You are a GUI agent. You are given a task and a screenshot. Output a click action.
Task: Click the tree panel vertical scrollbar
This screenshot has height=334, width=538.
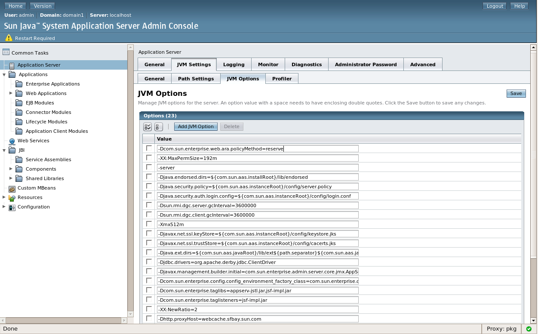click(x=131, y=181)
